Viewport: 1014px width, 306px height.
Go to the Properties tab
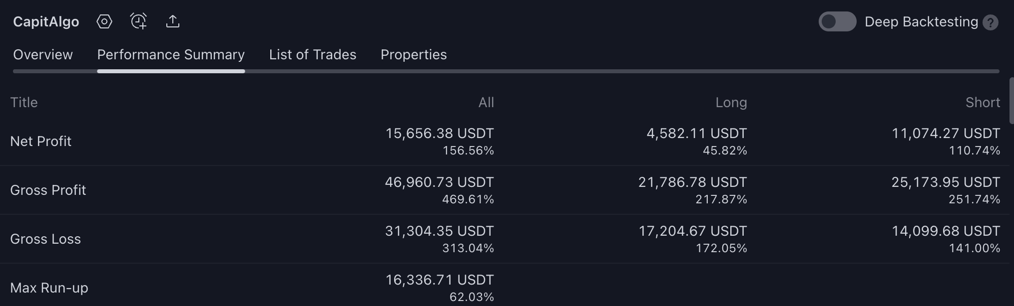click(414, 54)
